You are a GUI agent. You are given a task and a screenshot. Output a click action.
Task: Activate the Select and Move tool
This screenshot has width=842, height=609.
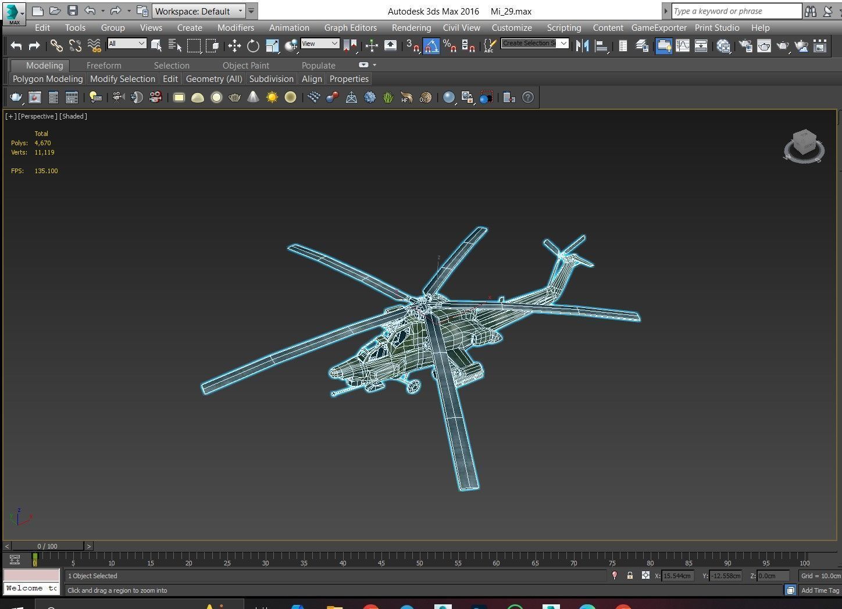(234, 45)
